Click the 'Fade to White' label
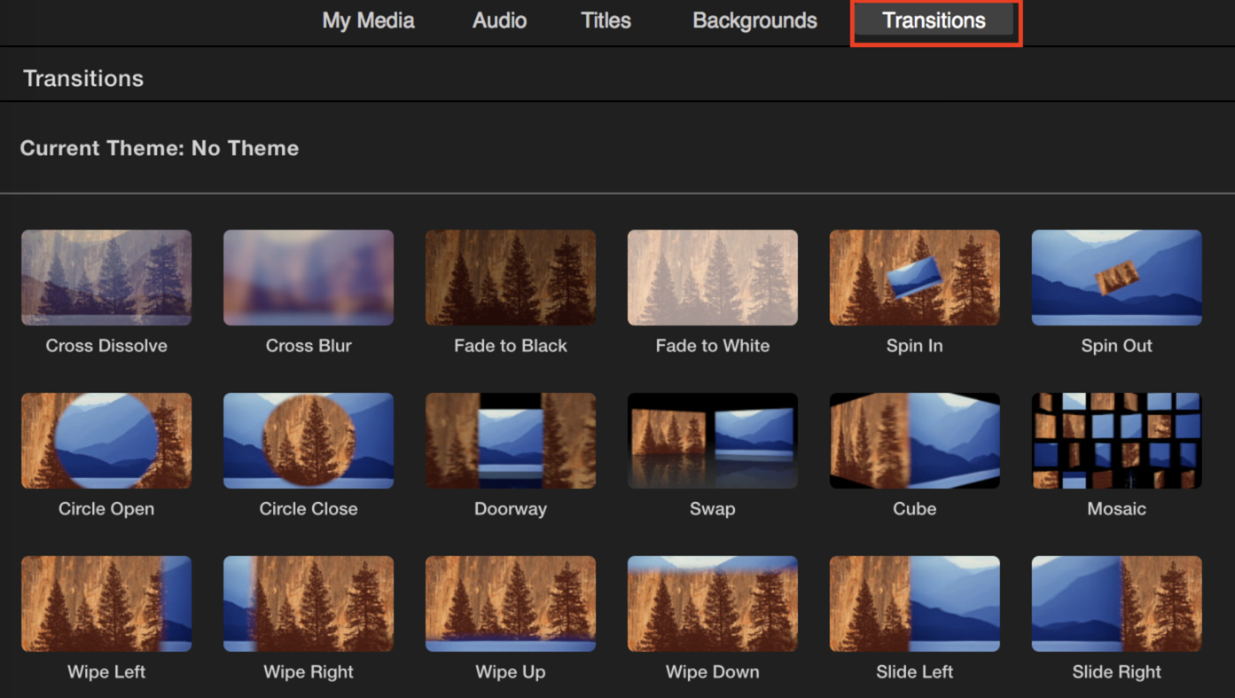 pyautogui.click(x=713, y=346)
